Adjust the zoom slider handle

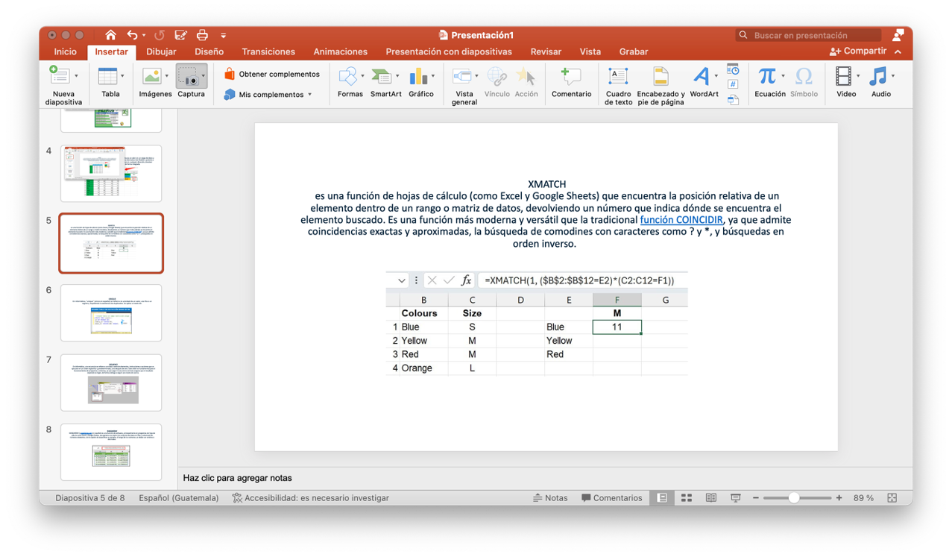pyautogui.click(x=794, y=498)
